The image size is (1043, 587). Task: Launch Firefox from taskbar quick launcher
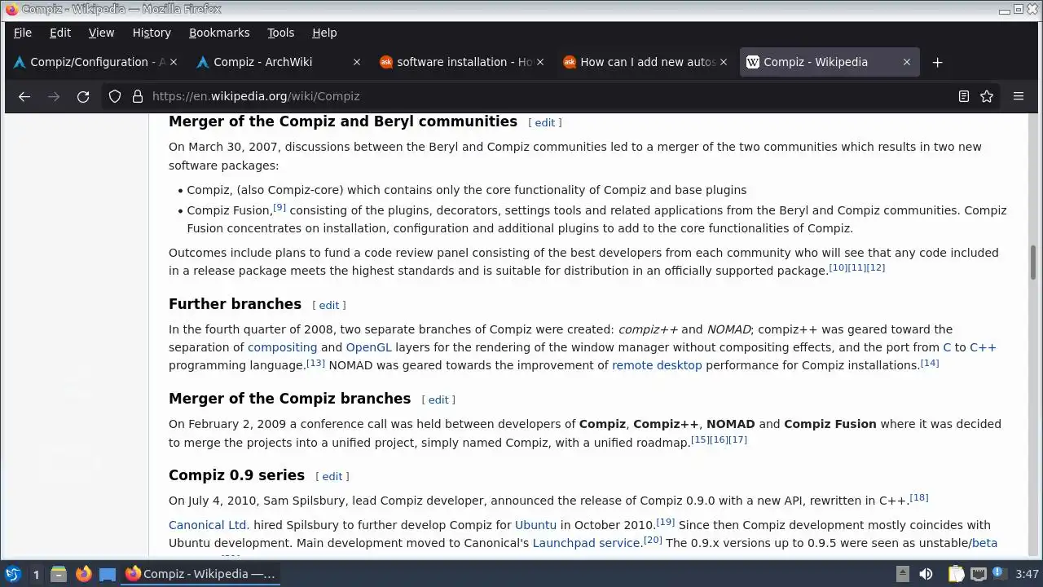[x=83, y=574]
